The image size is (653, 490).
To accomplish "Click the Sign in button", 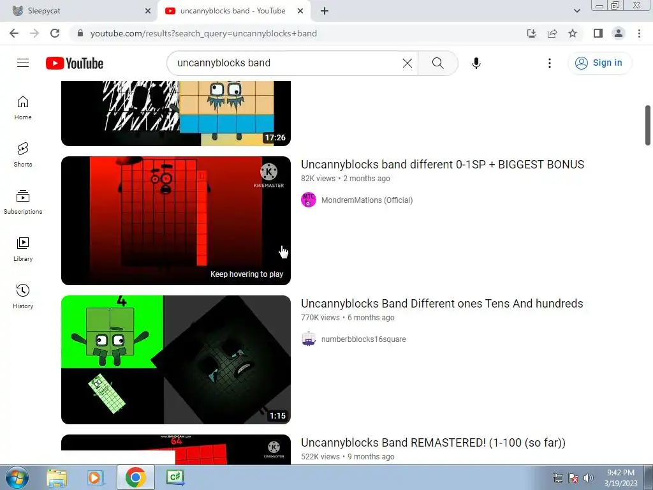I will coord(599,63).
